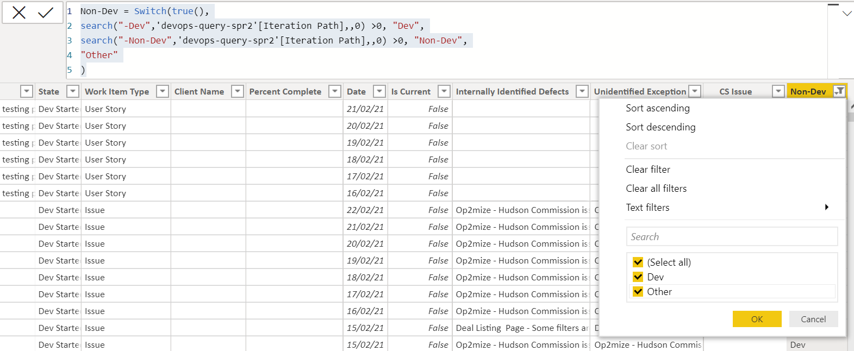Viewport: 854px width, 351px height.
Task: Select the Non-Dev column header
Action: [x=808, y=92]
